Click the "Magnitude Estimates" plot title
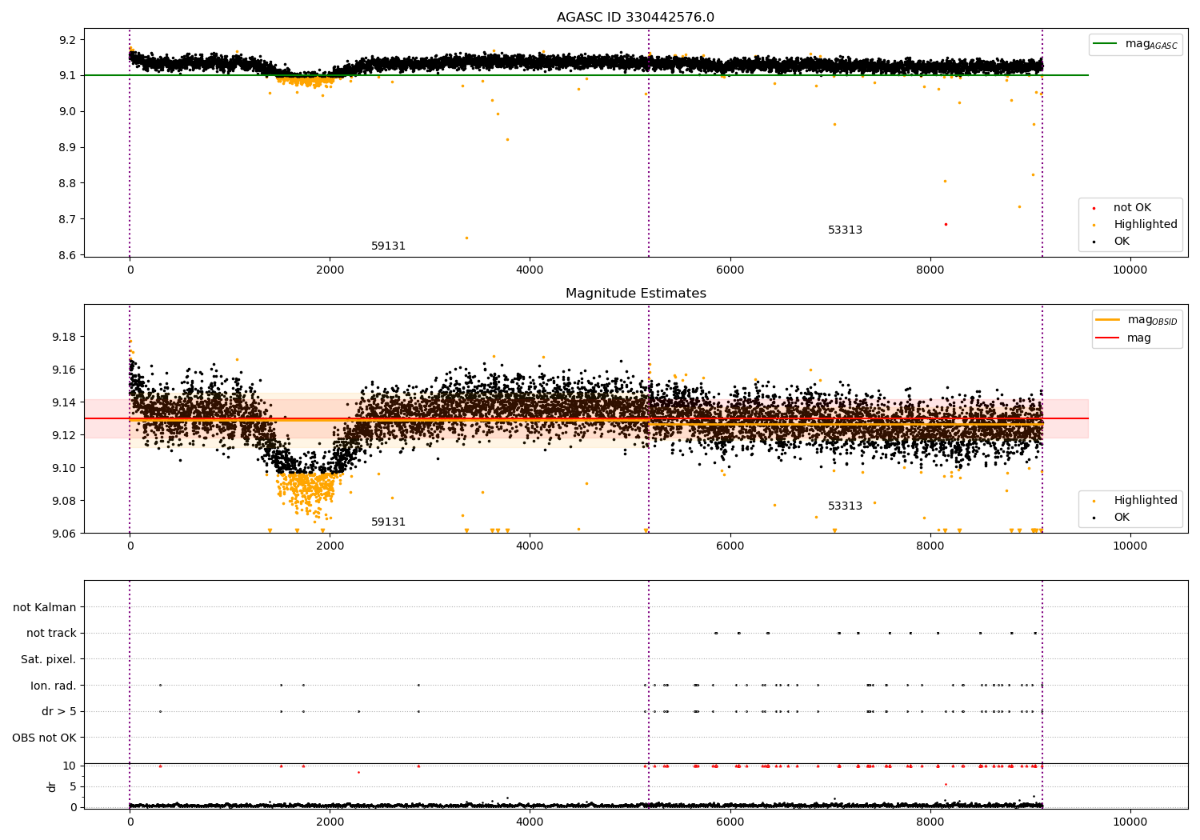 pyautogui.click(x=636, y=294)
